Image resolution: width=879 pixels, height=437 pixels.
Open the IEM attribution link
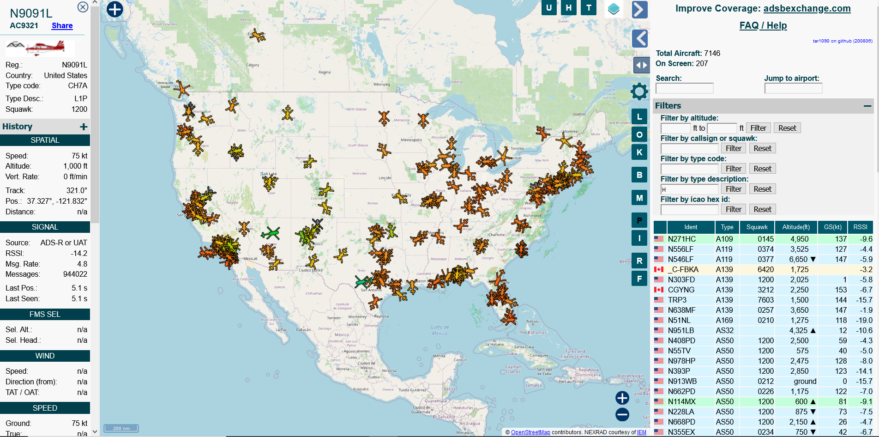coord(642,432)
